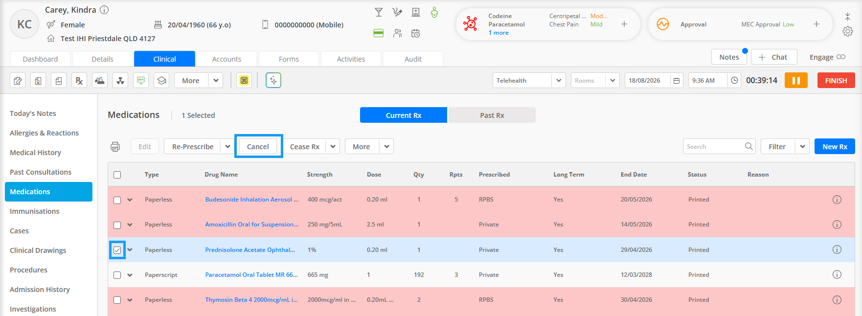Start a new Chat

coord(774,57)
